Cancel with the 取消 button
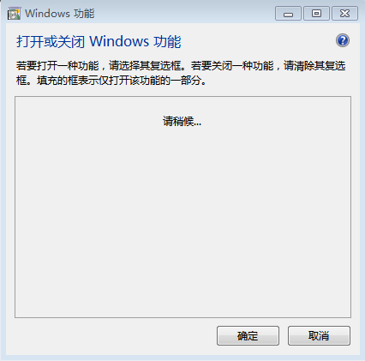 319,335
